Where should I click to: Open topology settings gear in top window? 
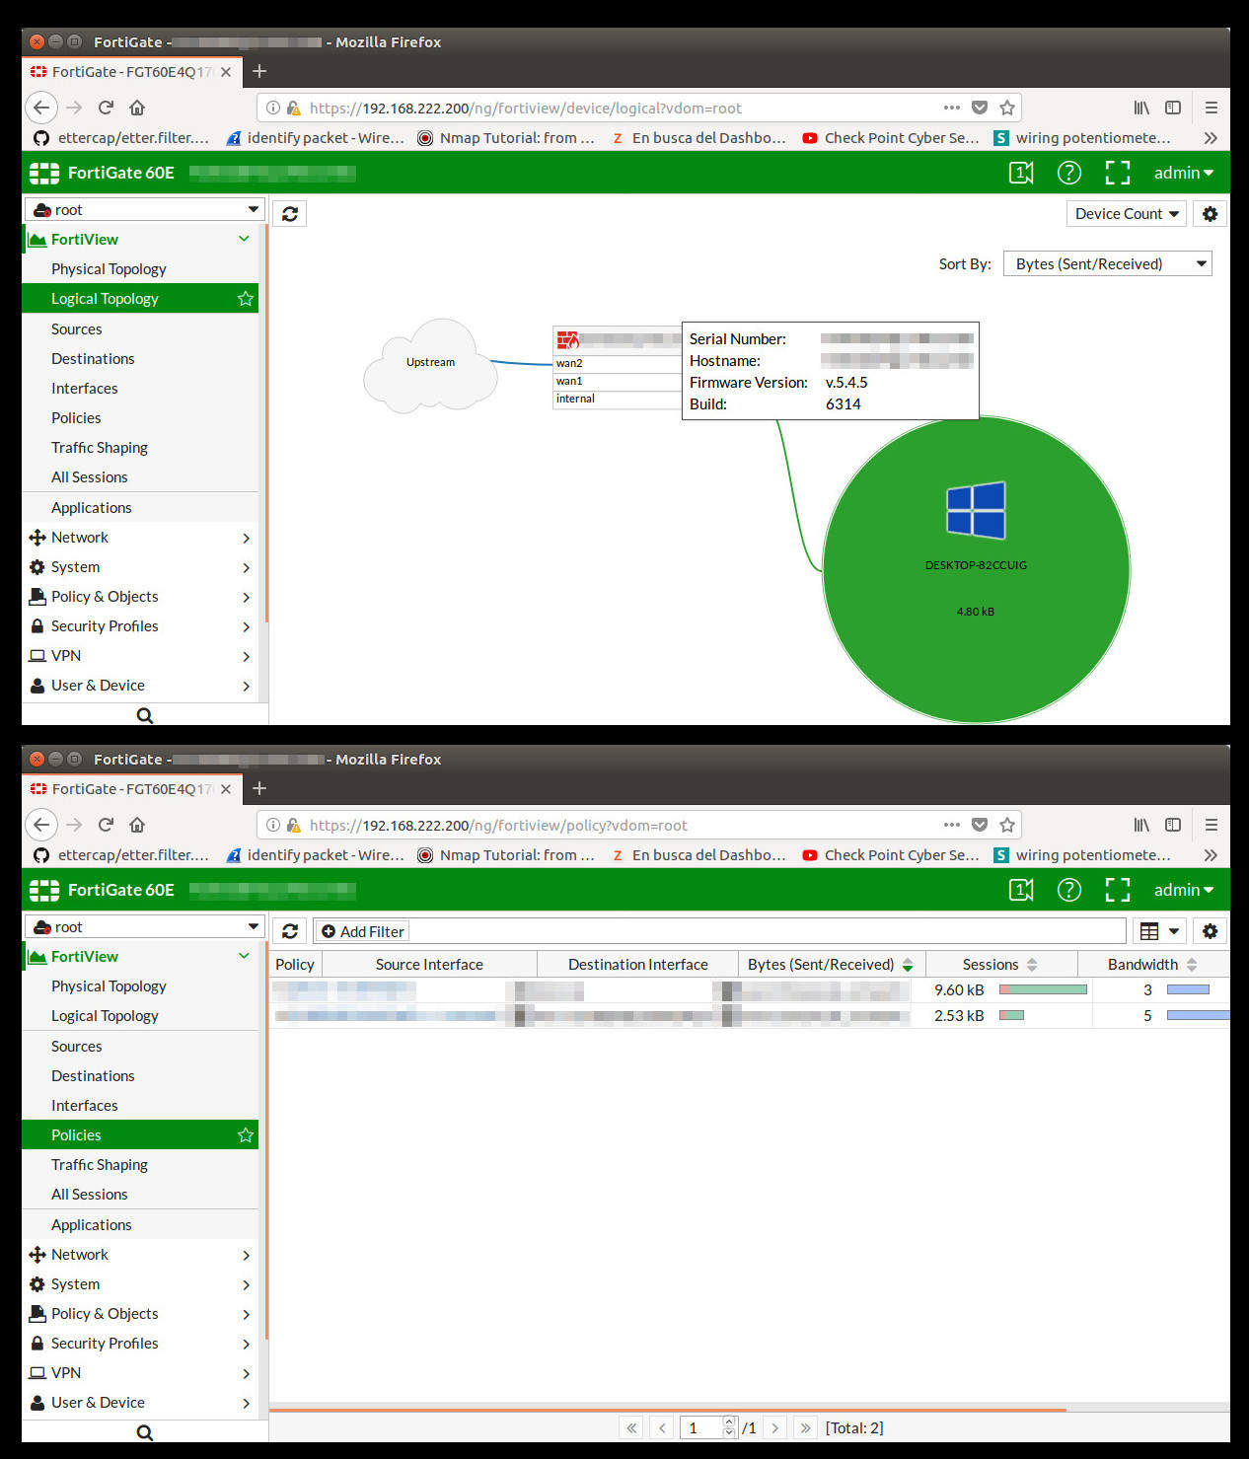pyautogui.click(x=1211, y=214)
